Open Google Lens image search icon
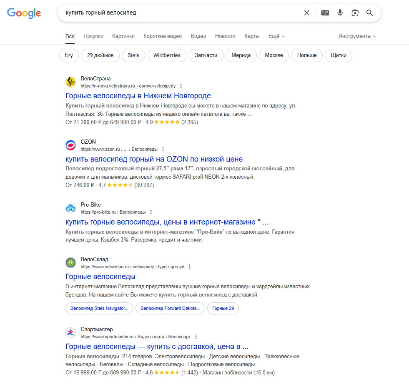Image resolution: width=409 pixels, height=384 pixels. [x=355, y=13]
